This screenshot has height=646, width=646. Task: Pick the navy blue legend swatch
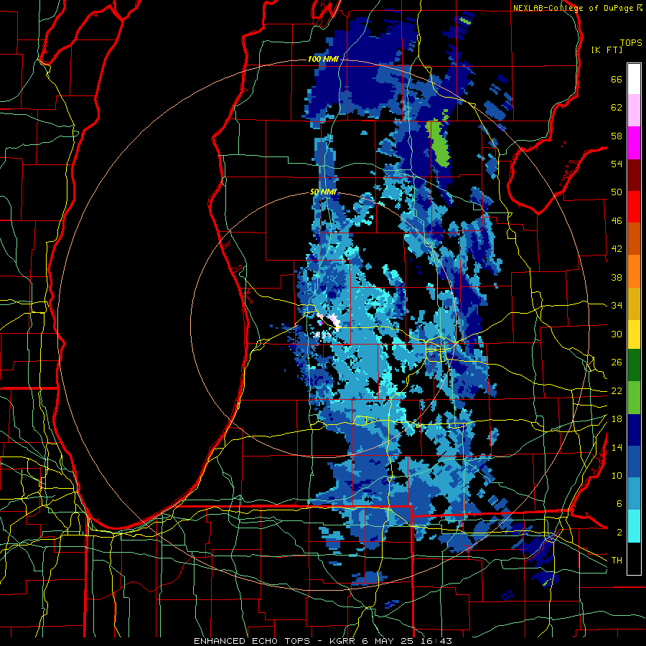pyautogui.click(x=634, y=430)
